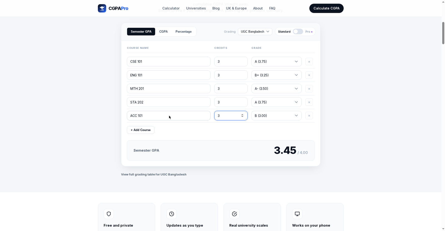Viewport: 445px width, 231px height.
Task: Click the CSE 101 course name field
Action: [169, 62]
